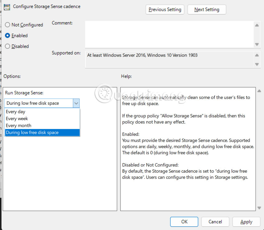This screenshot has height=230, width=264.
Task: Select the Enabled radio button
Action: click(7, 36)
